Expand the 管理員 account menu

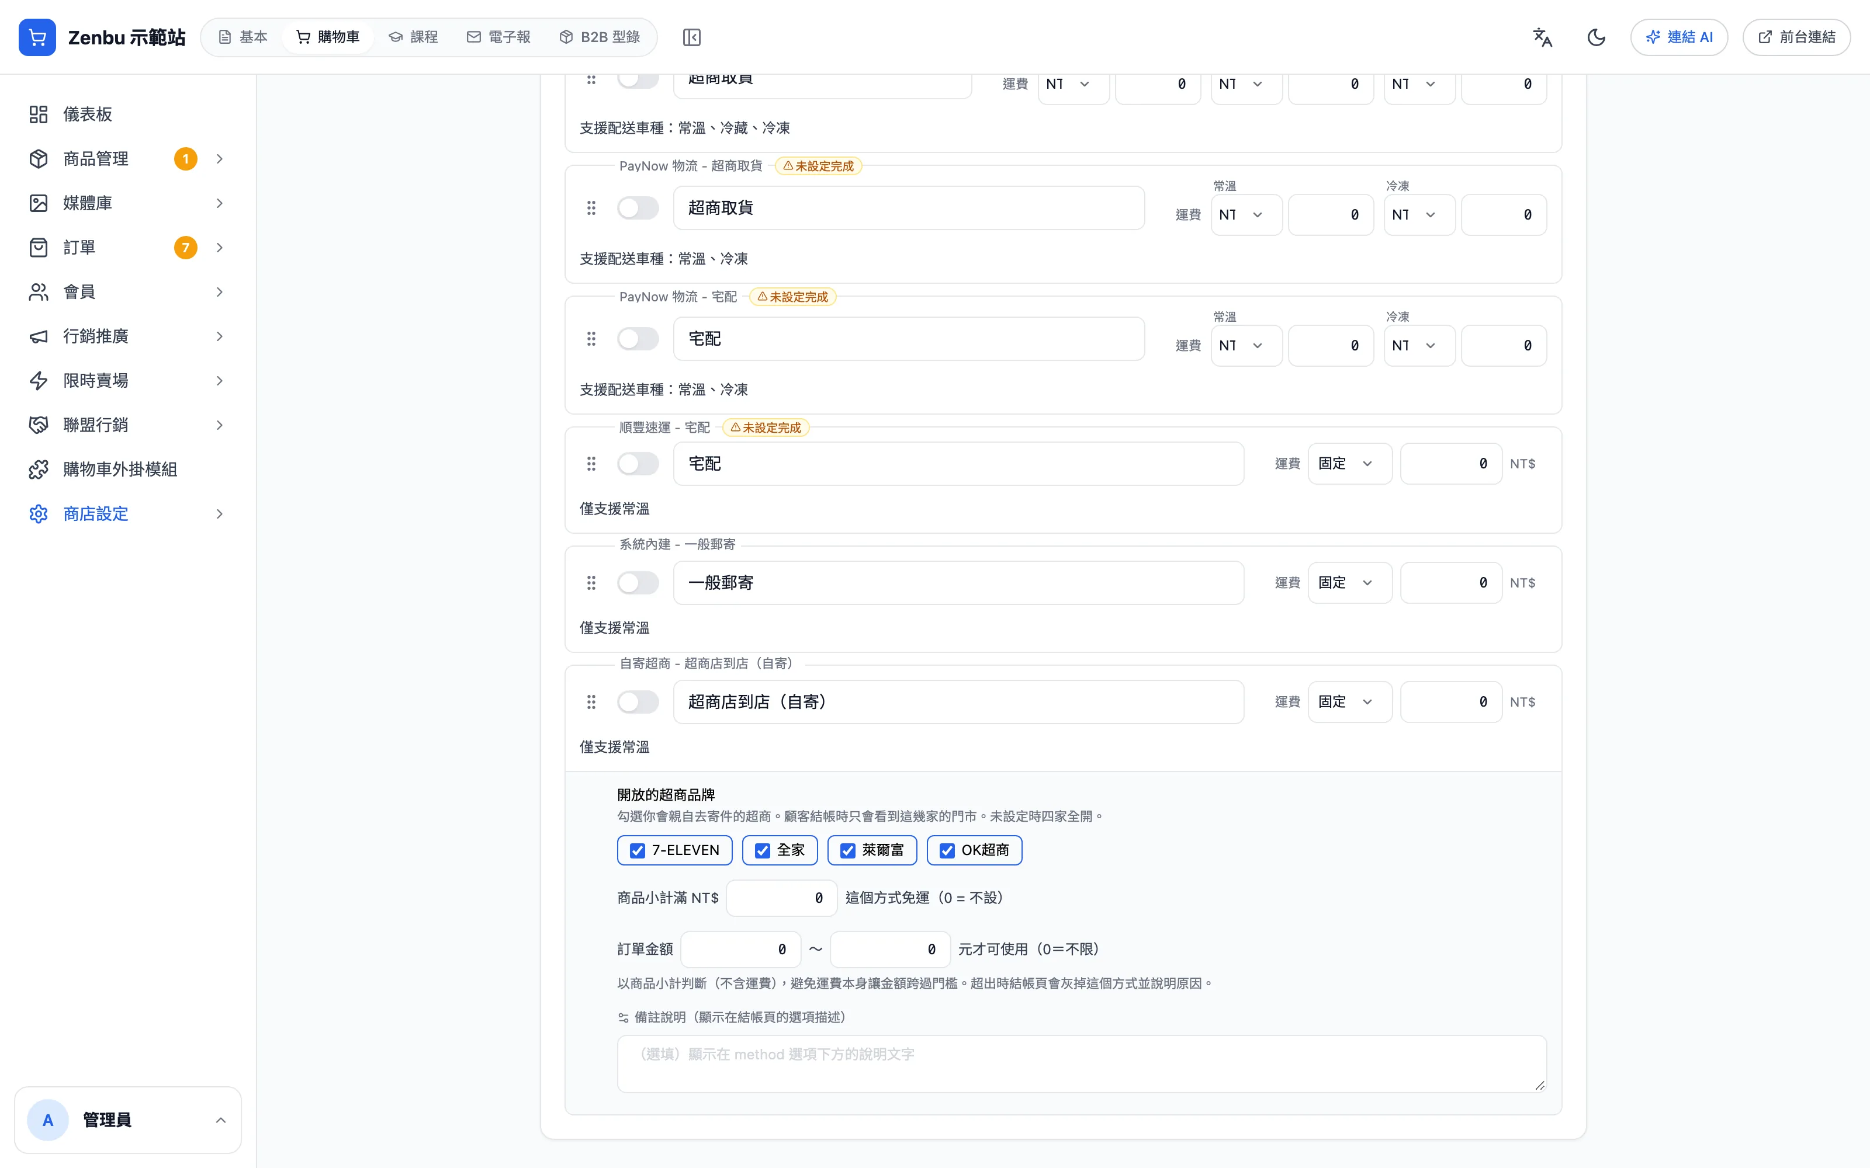(127, 1120)
